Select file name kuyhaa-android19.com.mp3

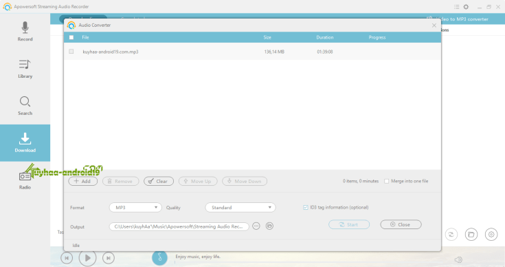[111, 52]
